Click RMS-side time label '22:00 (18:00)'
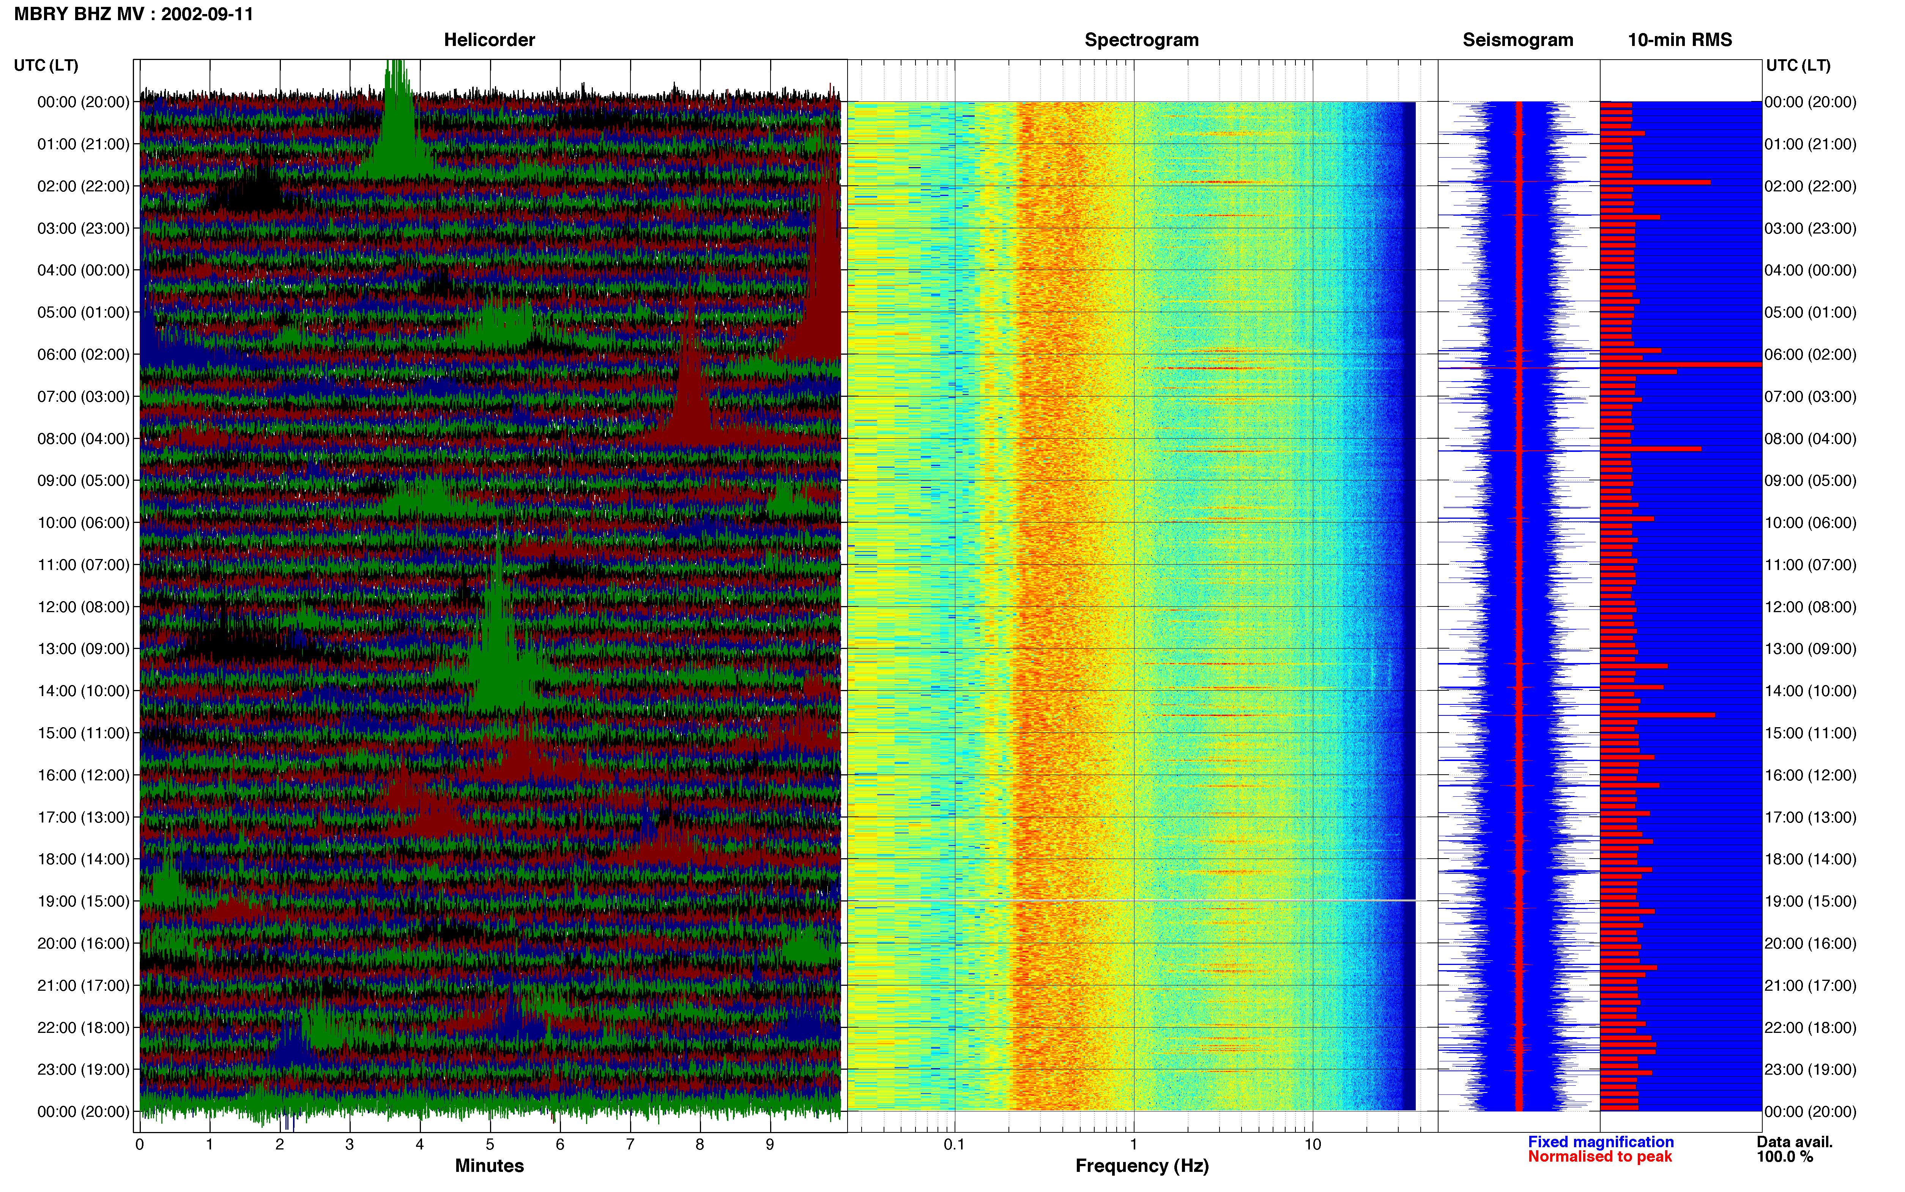This screenshot has height=1192, width=1905. [x=1810, y=1027]
